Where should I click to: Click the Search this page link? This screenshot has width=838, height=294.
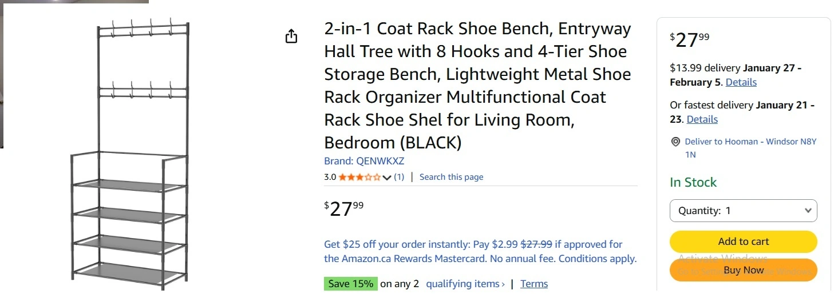coord(451,177)
